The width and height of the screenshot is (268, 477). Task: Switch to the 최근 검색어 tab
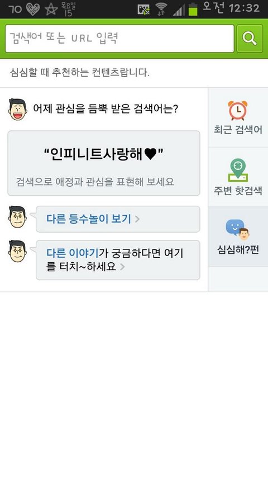click(x=238, y=118)
